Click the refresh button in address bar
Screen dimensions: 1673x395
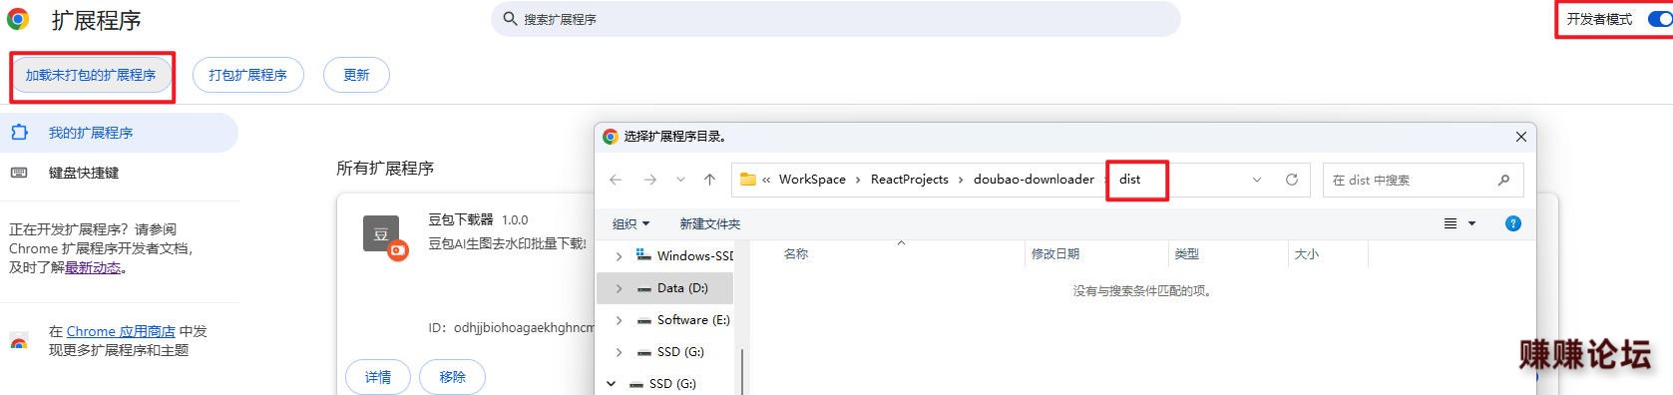tap(1292, 180)
